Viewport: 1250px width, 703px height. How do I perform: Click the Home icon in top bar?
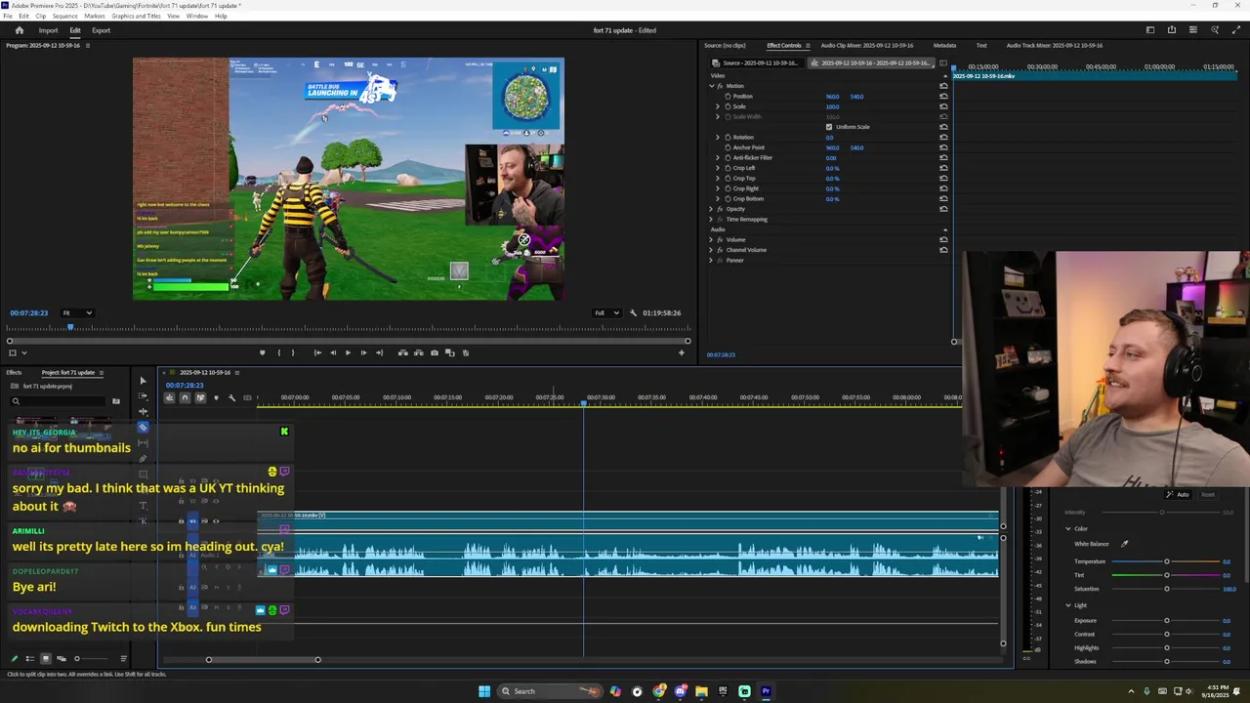pyautogui.click(x=19, y=30)
